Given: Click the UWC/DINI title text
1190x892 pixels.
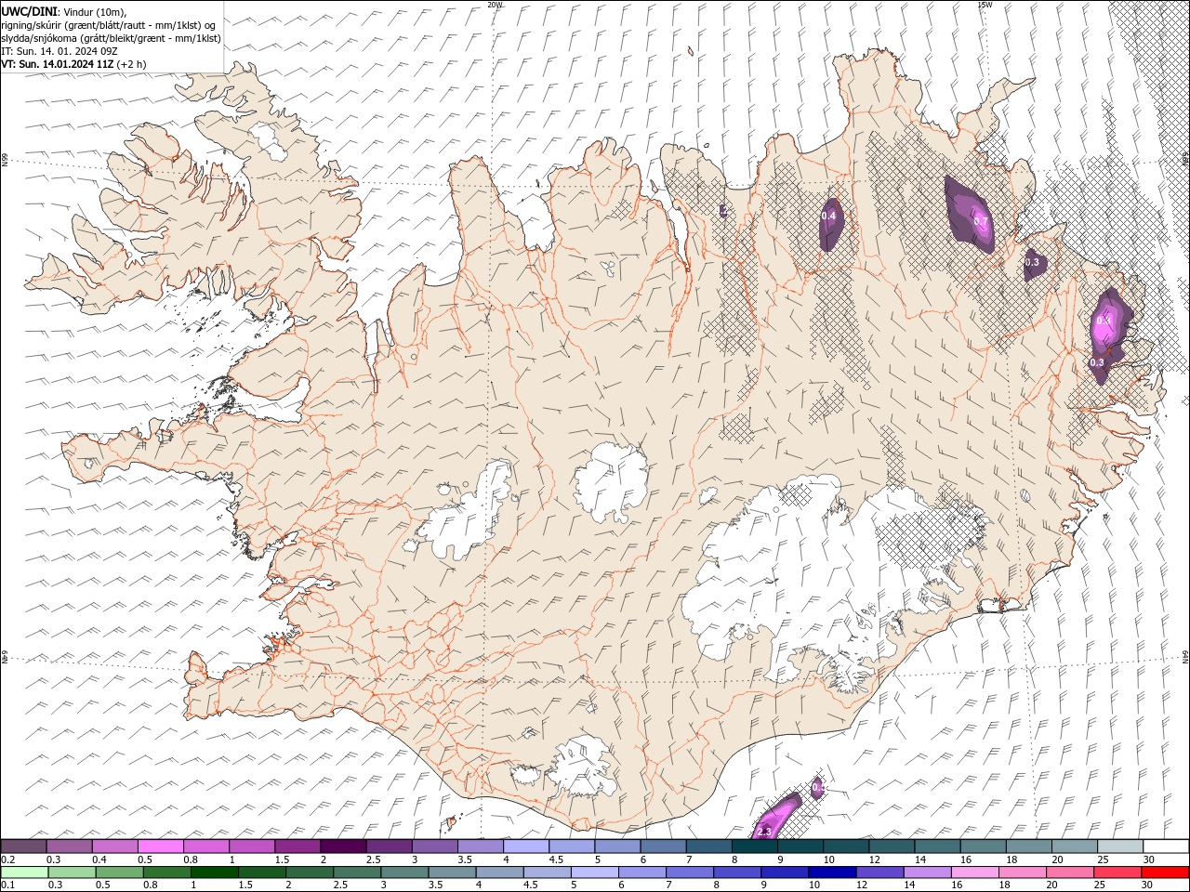Looking at the screenshot, I should point(30,11).
